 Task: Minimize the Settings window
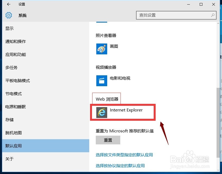(x=189, y=4)
